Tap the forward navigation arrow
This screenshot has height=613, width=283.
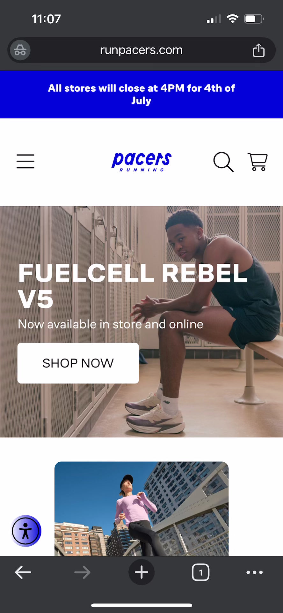point(82,572)
